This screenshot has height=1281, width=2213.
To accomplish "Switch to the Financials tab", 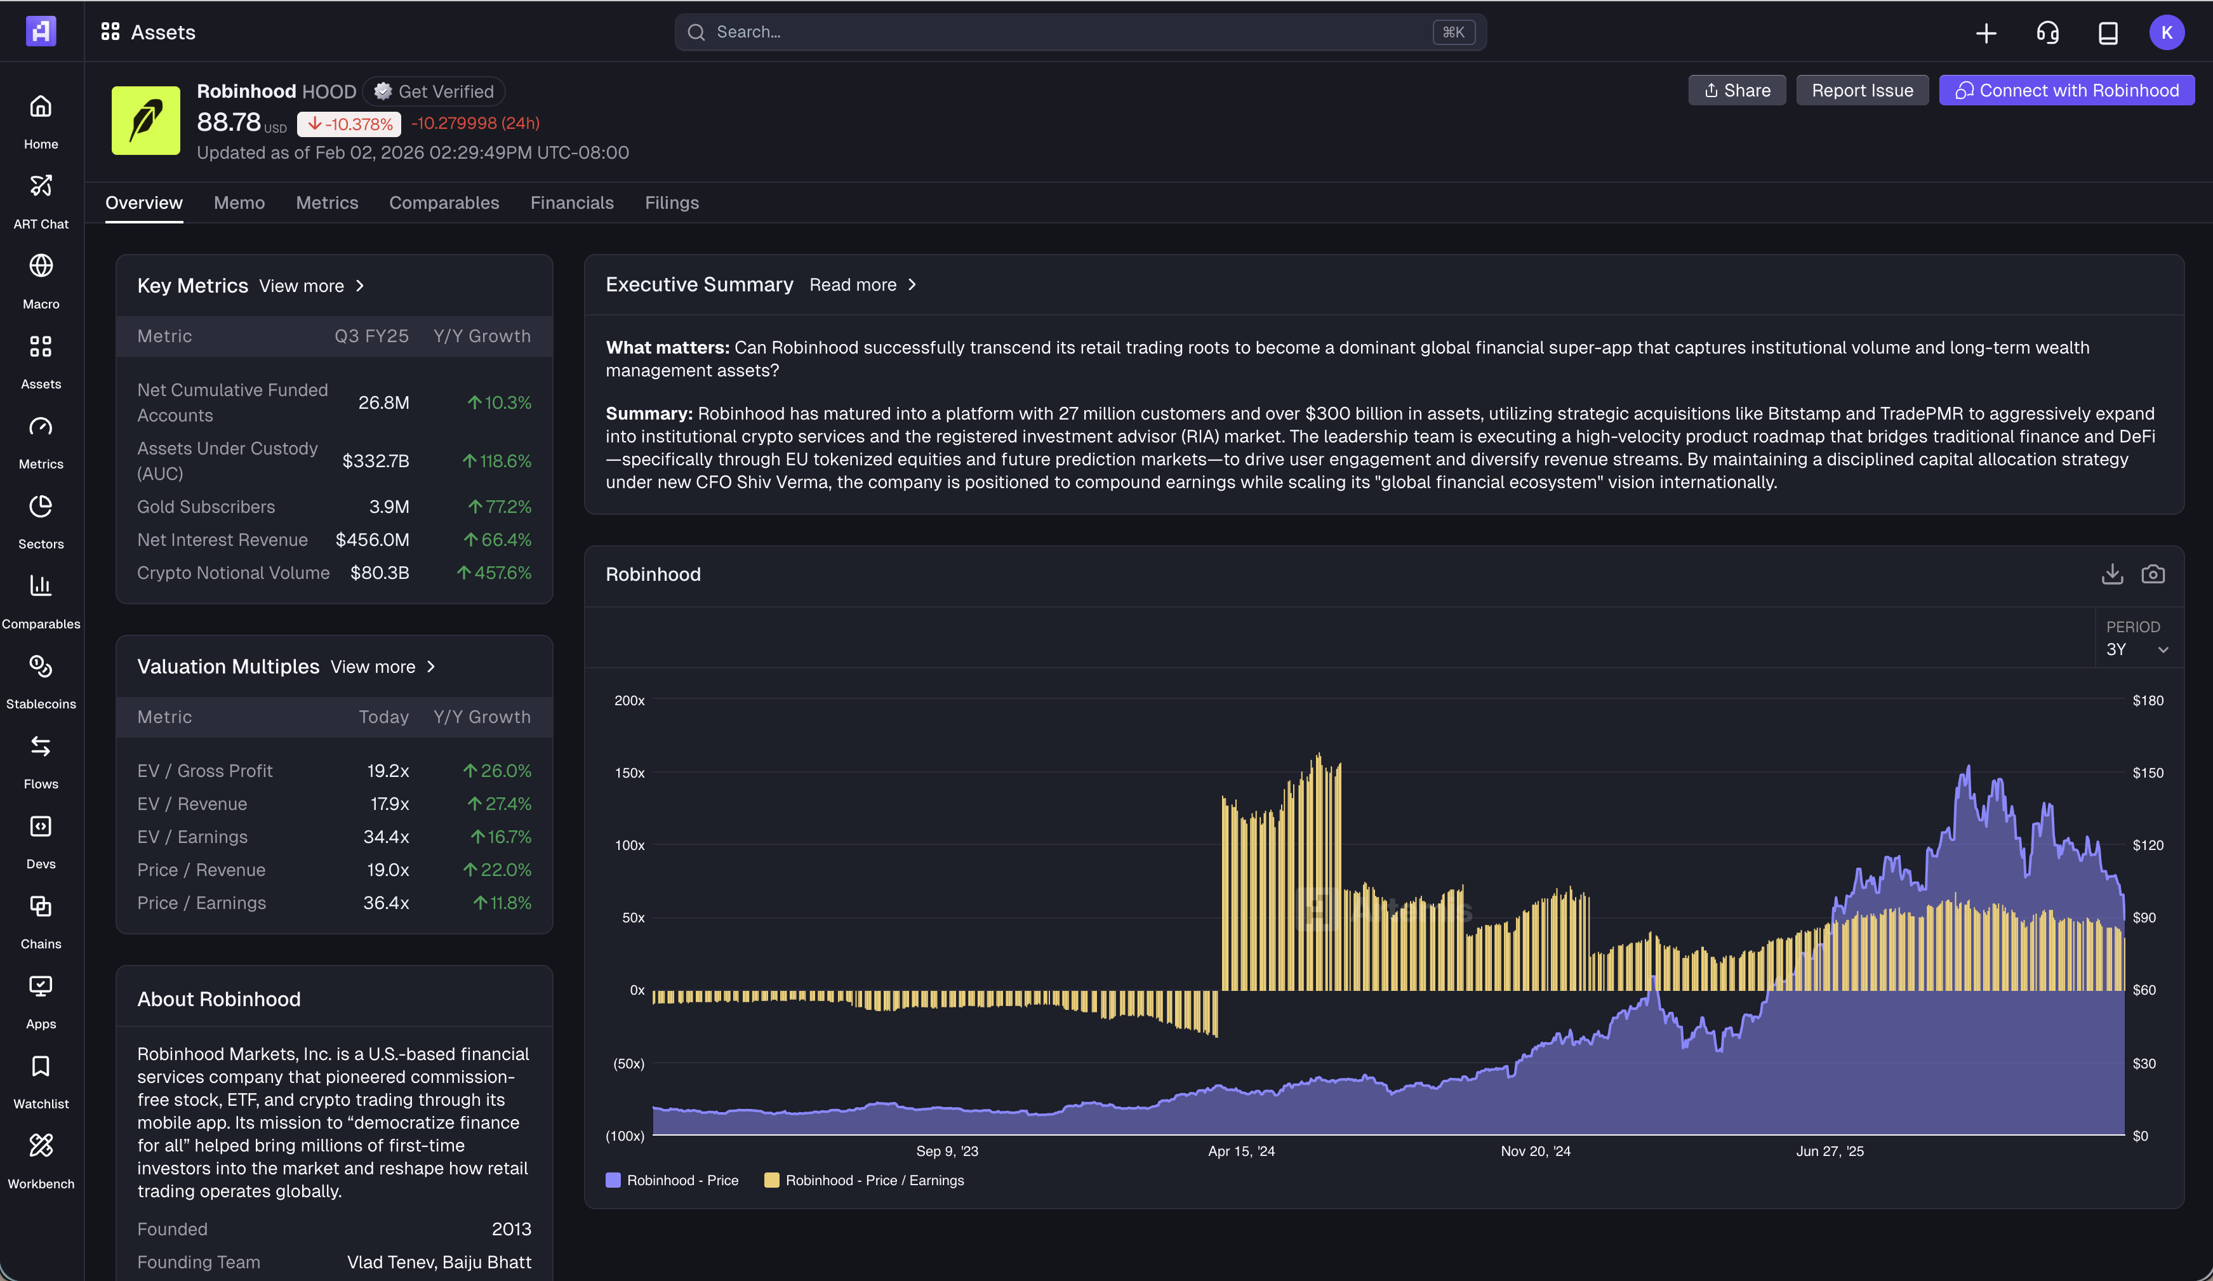I will coord(572,203).
